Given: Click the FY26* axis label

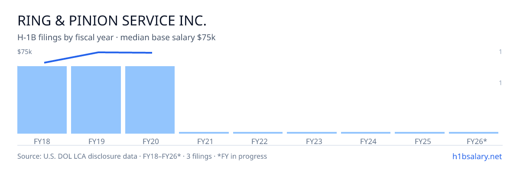Looking at the screenshot, I should point(477,141).
